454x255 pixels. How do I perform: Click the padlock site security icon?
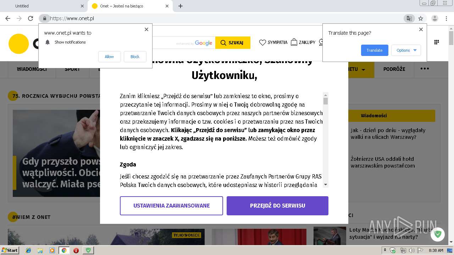(x=44, y=18)
